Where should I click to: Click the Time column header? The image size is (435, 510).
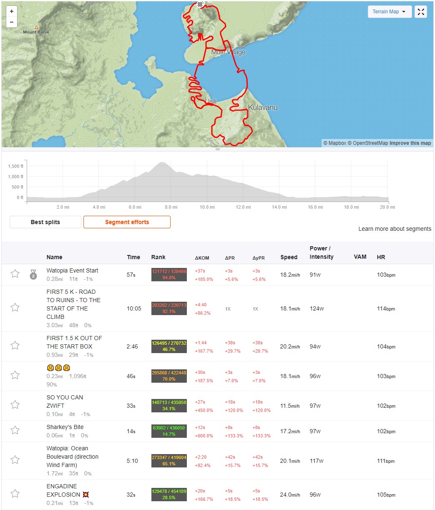click(x=133, y=257)
